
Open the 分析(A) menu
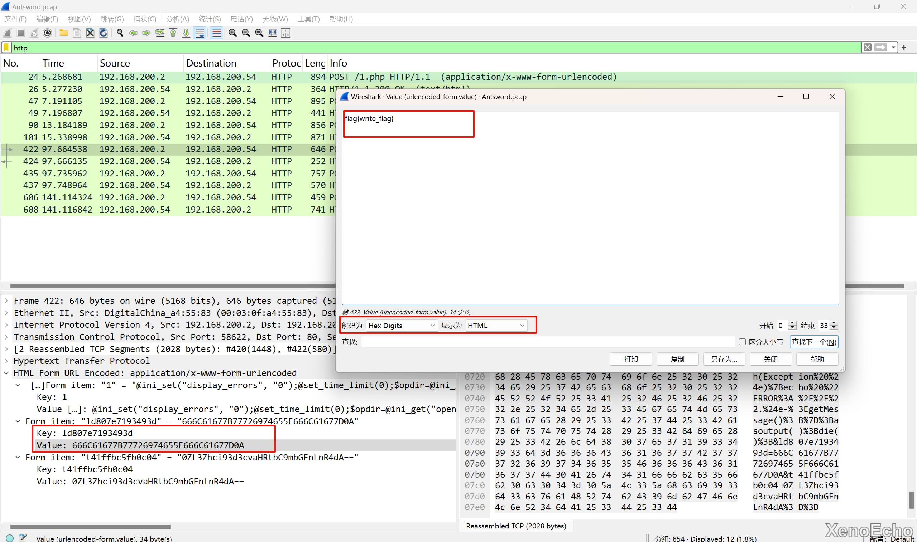pos(177,19)
